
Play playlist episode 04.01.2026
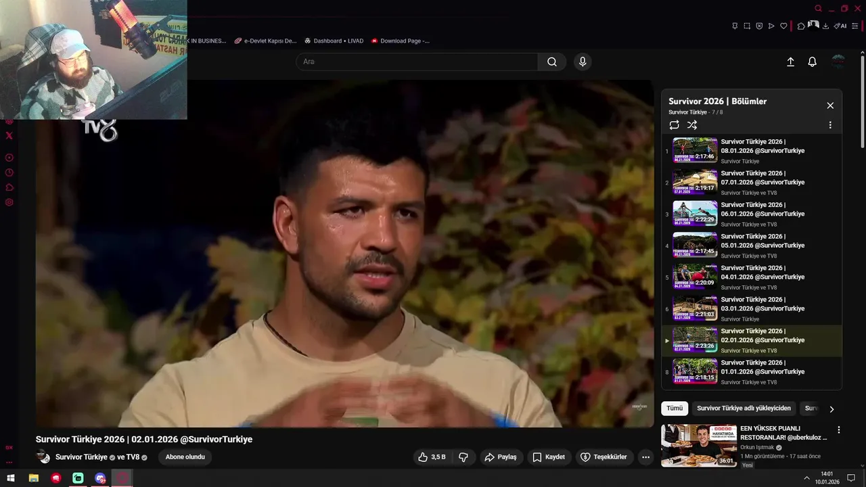tap(752, 277)
